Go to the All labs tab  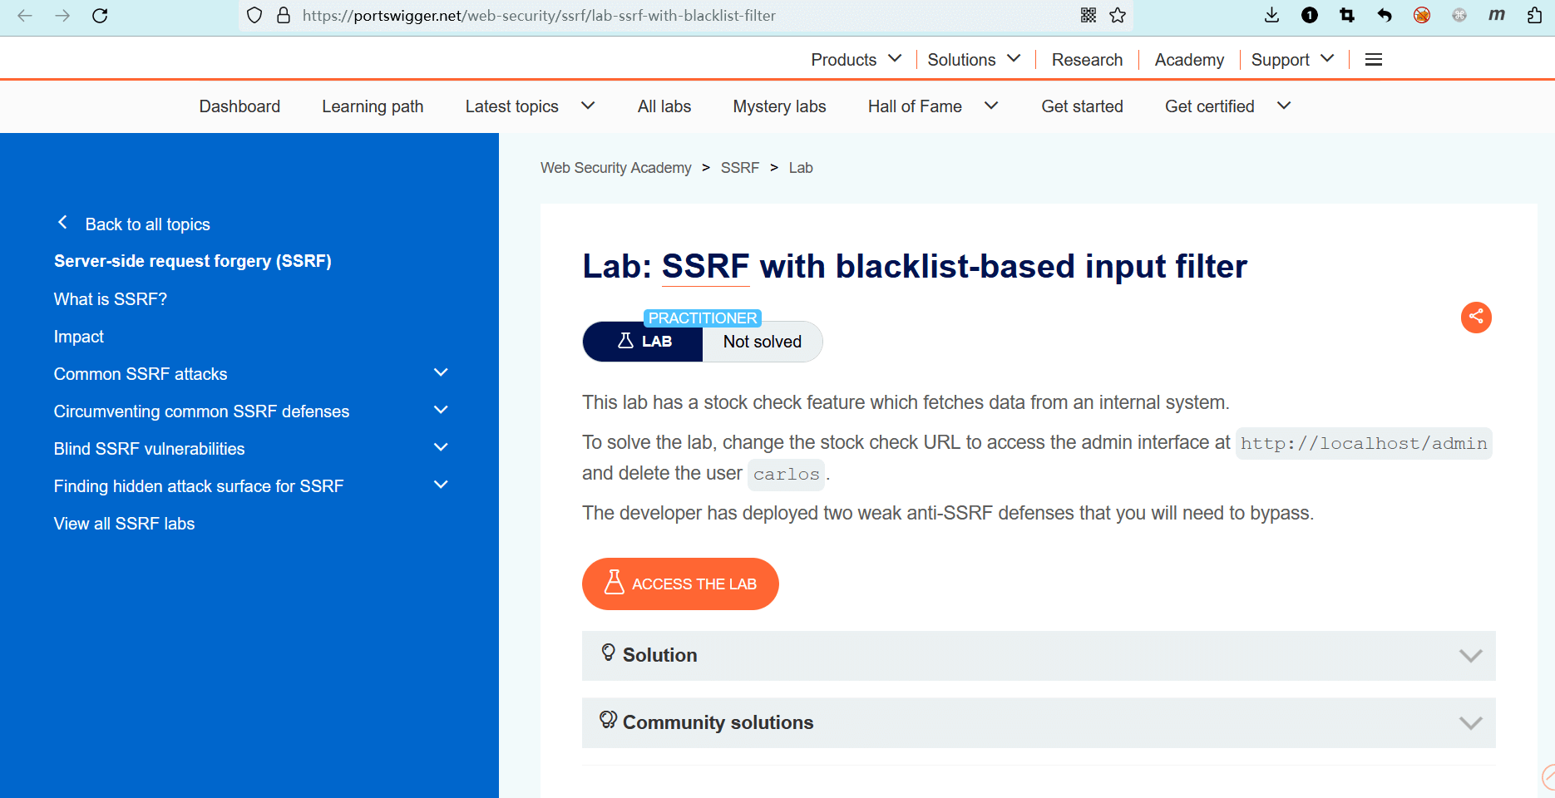664,106
